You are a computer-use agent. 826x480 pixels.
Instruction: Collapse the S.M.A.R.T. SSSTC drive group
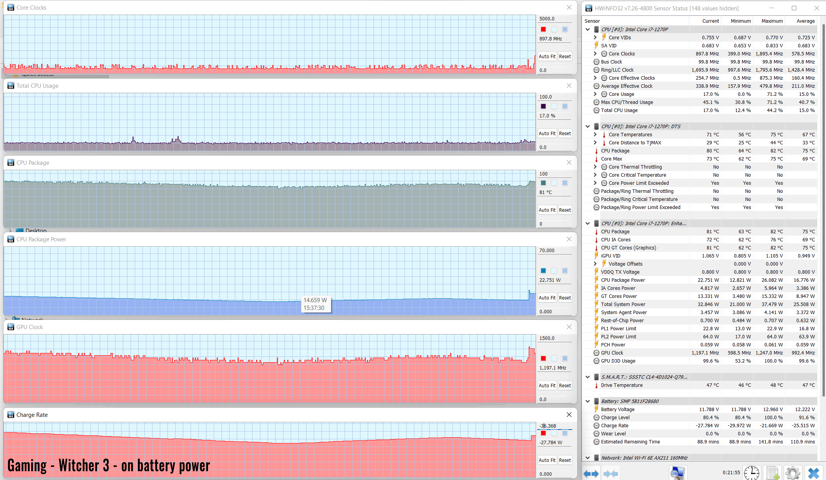(x=588, y=377)
